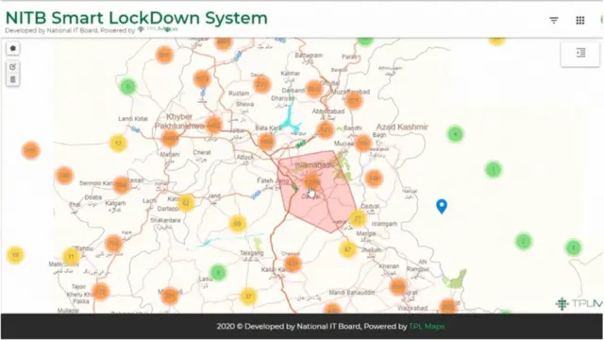Viewport: 604px width, 340px height.
Task: Click the yellow cluster below Jand
Action: 237,224
